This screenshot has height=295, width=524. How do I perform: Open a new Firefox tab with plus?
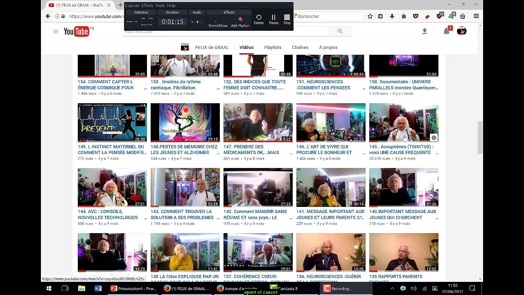point(120,5)
